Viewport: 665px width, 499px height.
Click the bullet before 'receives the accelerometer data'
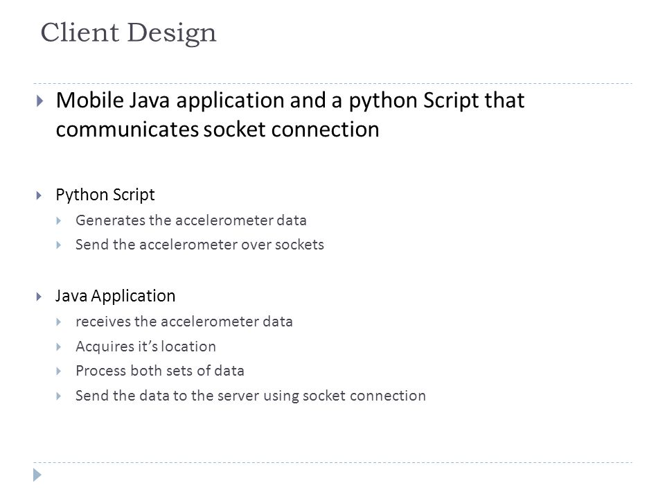coord(58,322)
